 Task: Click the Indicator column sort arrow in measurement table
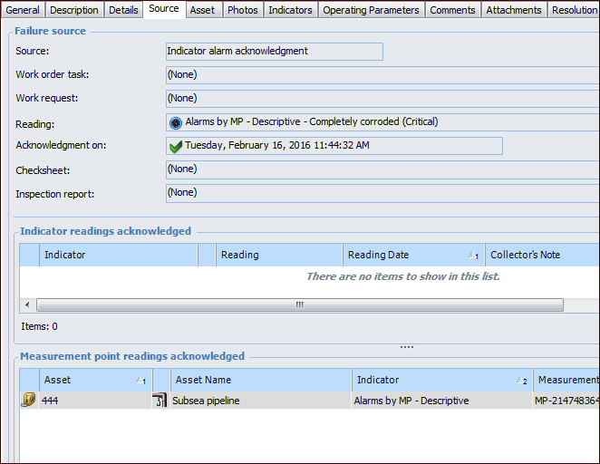[x=521, y=381]
